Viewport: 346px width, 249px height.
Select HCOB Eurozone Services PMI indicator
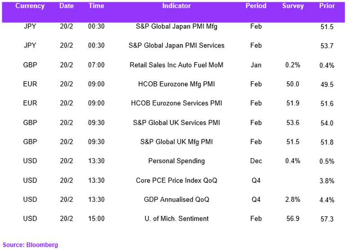(176, 103)
